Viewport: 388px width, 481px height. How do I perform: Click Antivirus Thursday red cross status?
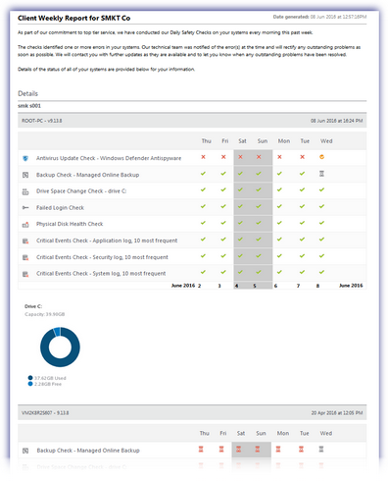pos(203,157)
